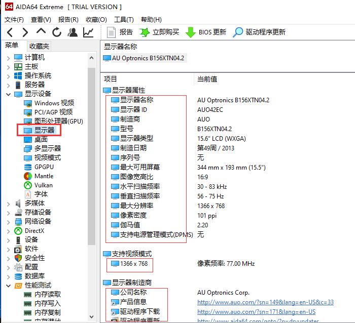Click the 内存复制 memory chip icon
The height and width of the screenshot is (323, 355).
(27, 313)
